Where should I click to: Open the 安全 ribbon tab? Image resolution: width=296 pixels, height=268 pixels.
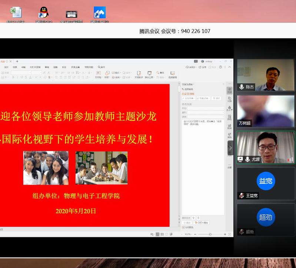click(64, 67)
